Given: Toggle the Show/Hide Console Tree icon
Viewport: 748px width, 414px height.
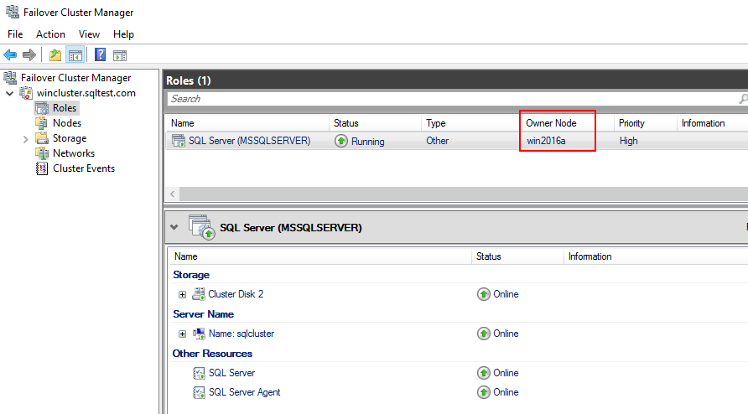Looking at the screenshot, I should click(75, 55).
